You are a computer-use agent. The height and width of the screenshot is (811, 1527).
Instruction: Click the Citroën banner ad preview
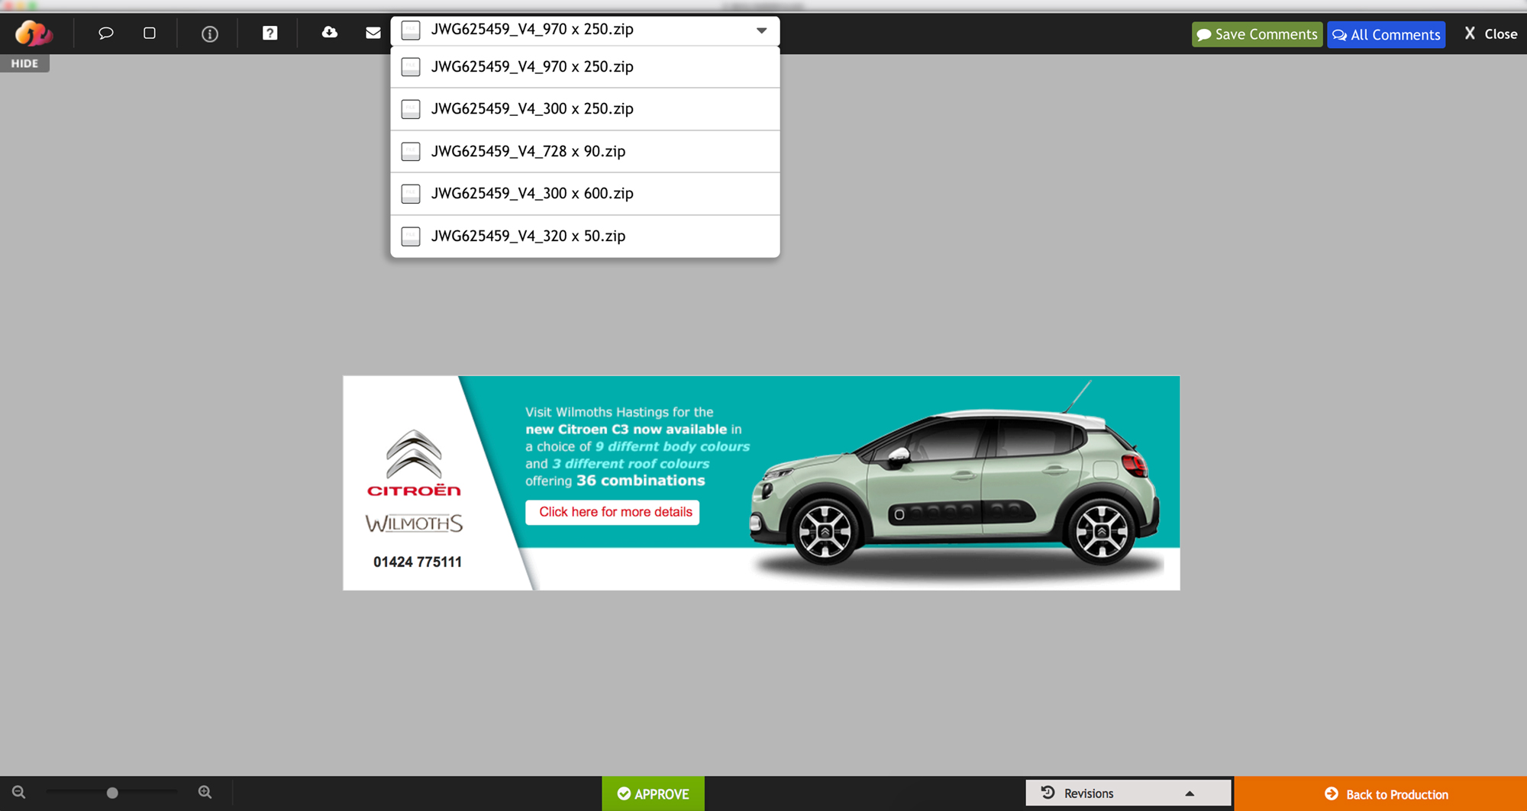761,483
